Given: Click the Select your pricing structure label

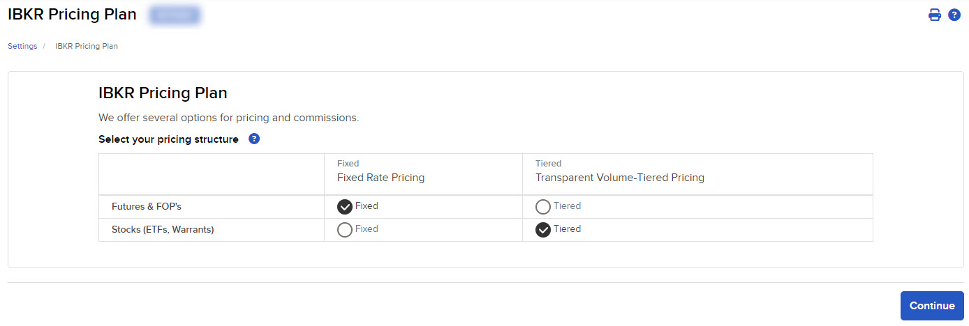Looking at the screenshot, I should tap(168, 139).
